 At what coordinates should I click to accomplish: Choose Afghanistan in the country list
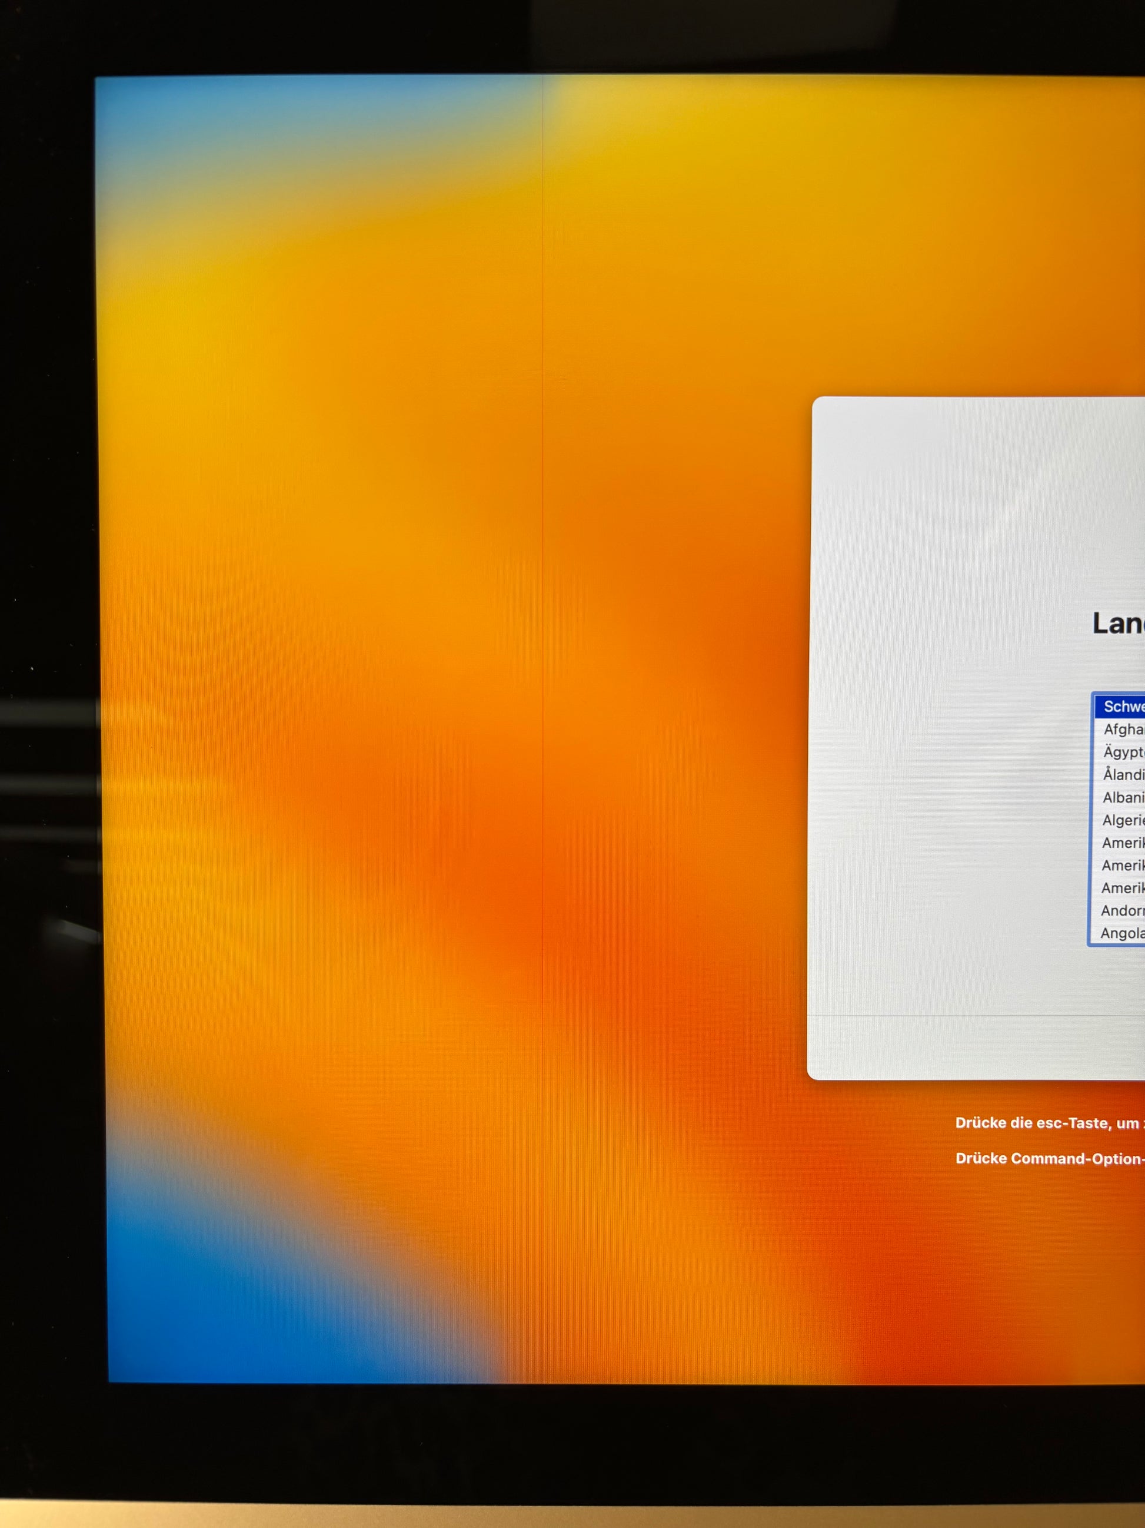click(1123, 730)
